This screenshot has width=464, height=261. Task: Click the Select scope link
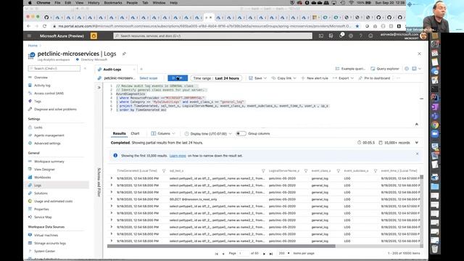(148, 78)
